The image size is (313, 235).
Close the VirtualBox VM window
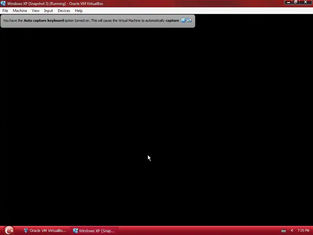coord(306,2)
